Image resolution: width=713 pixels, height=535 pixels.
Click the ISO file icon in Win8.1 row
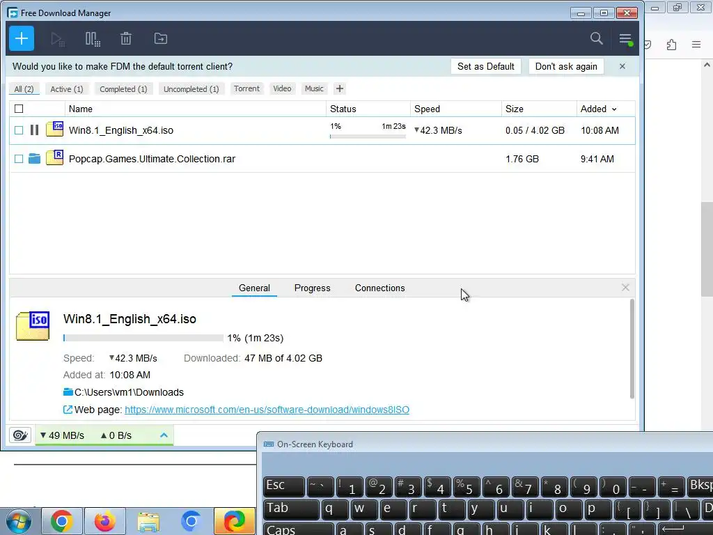click(x=54, y=129)
